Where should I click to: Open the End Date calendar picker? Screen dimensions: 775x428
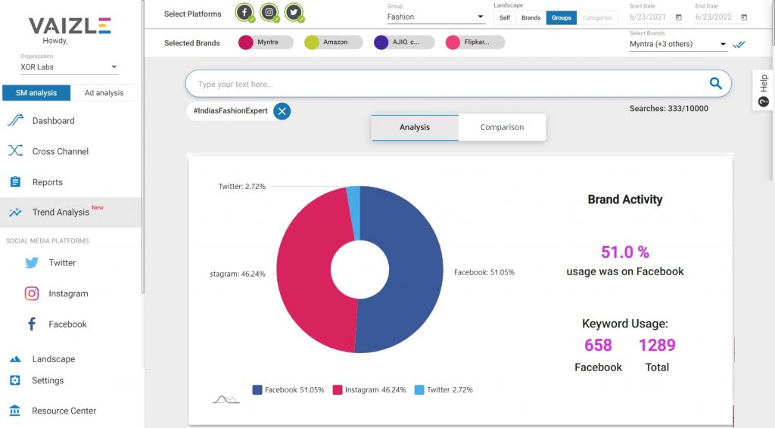click(744, 17)
